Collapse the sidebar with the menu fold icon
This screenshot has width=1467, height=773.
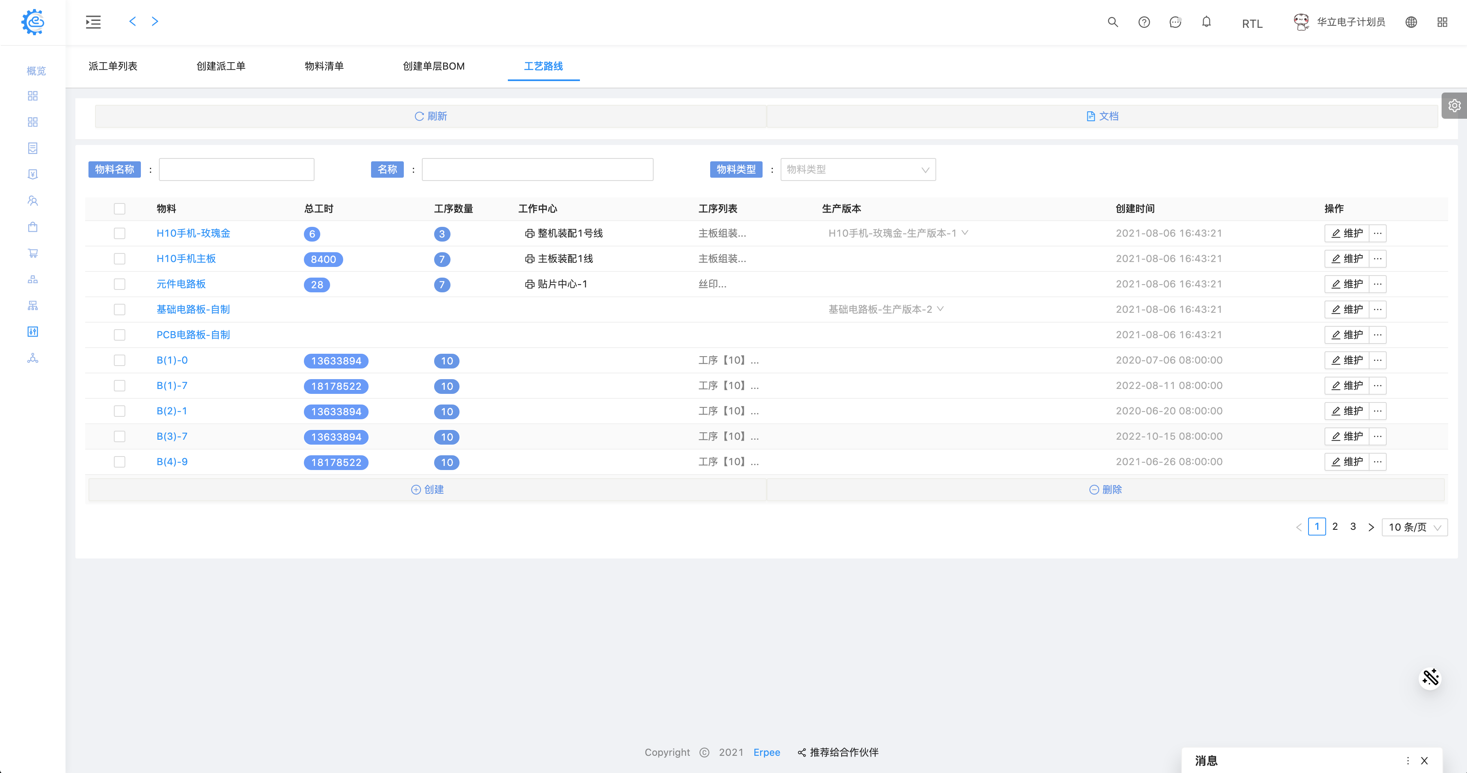(93, 22)
